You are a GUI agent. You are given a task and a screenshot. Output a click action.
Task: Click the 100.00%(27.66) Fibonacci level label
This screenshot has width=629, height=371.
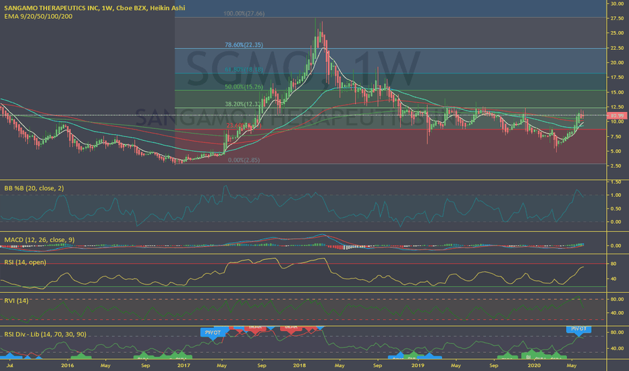[244, 13]
